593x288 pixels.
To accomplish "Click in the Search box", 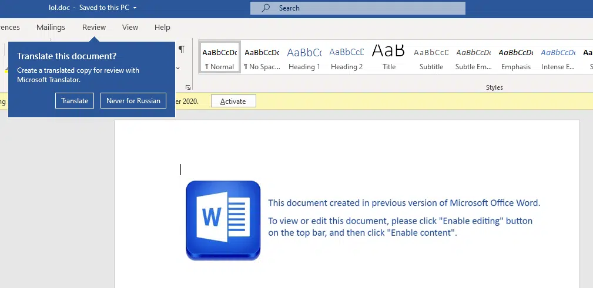I will coord(358,8).
